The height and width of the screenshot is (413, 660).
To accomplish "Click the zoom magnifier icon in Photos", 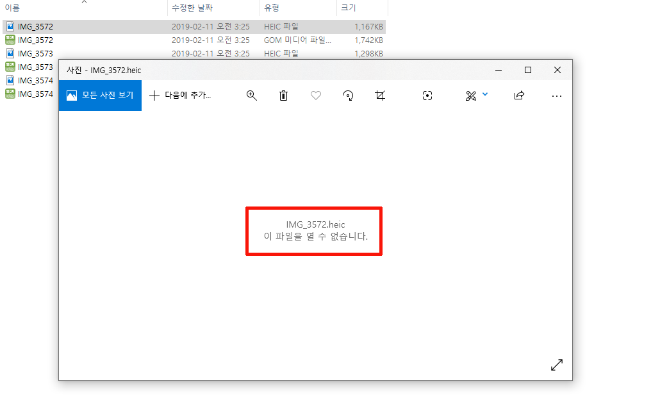I will pos(252,96).
